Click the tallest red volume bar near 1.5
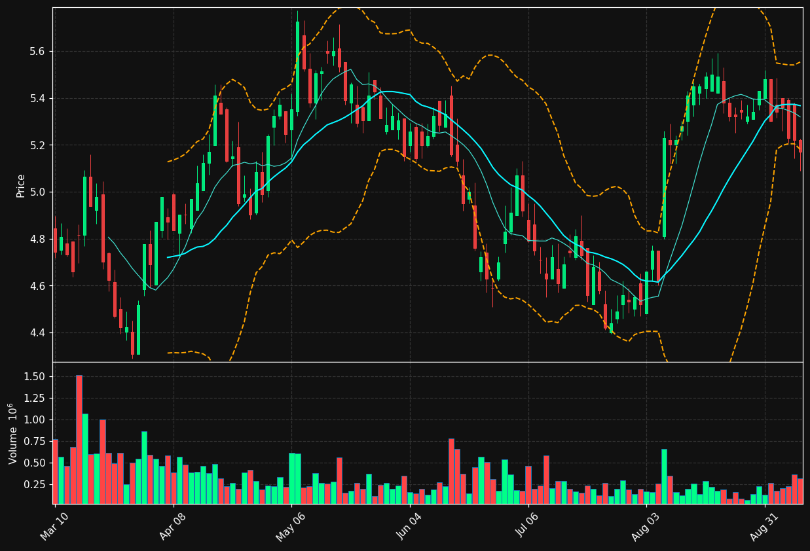The image size is (810, 551). pos(79,439)
